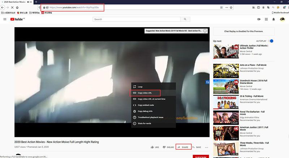This screenshot has width=289, height=158.
Task: Click the miniplayer icon on video edge
Action: pos(207,82)
